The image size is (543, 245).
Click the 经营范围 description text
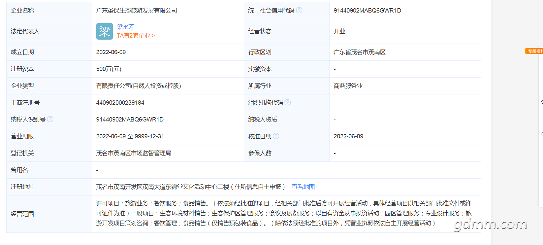click(x=284, y=213)
